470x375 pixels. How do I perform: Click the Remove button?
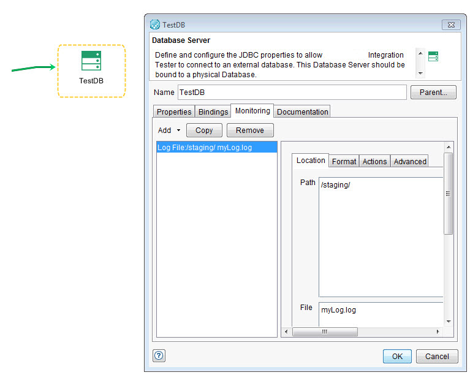[250, 131]
